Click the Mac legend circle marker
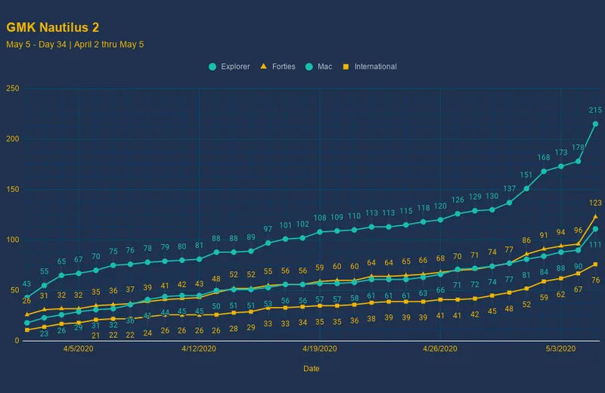This screenshot has height=393, width=605. (309, 67)
